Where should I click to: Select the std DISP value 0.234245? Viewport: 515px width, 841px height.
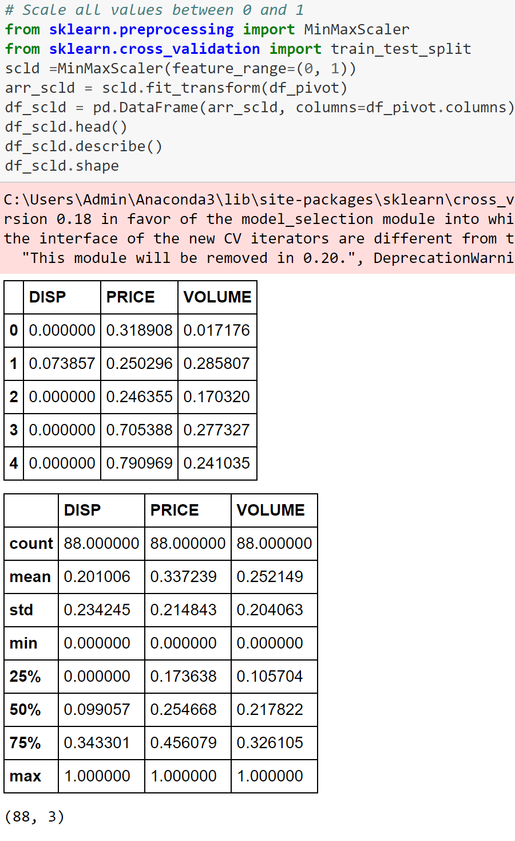click(97, 610)
